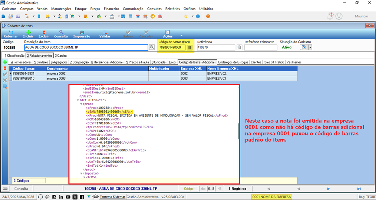
Task: Open the YouTube icon in status bar
Action: pyautogui.click(x=68, y=197)
